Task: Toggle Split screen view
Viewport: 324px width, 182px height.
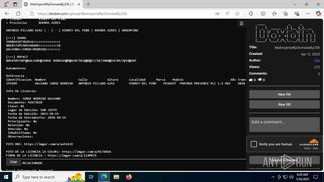Action: 263,14
